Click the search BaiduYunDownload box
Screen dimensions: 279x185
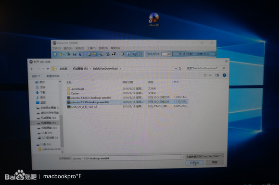(x=206, y=68)
